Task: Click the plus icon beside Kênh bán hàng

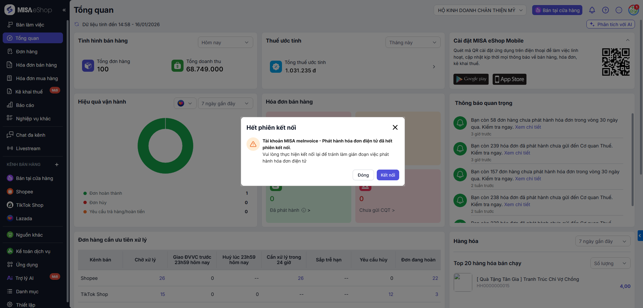Action: pos(57,165)
